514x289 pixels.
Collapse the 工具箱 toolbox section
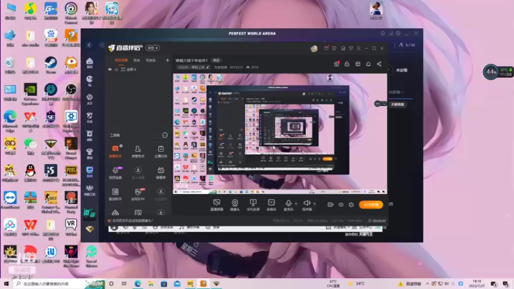coord(164,135)
